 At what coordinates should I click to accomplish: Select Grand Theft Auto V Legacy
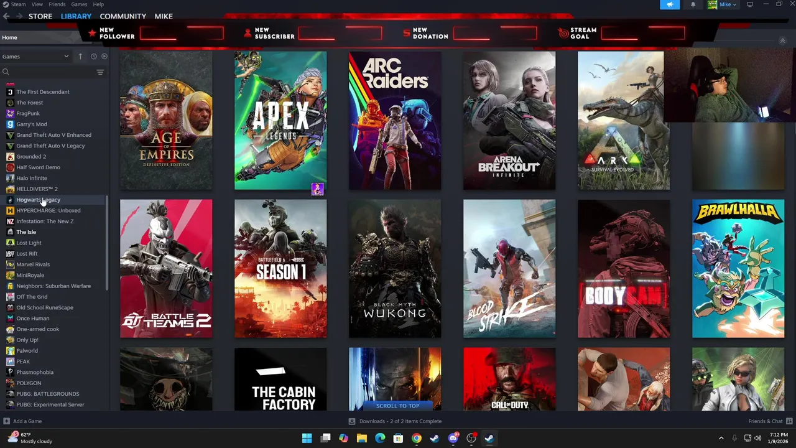click(x=50, y=146)
